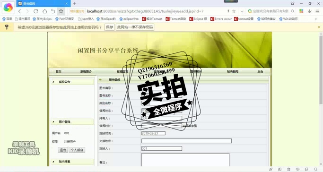Open the 首页 navigation menu item
Screen dimensions: 323x172
click(x=59, y=71)
